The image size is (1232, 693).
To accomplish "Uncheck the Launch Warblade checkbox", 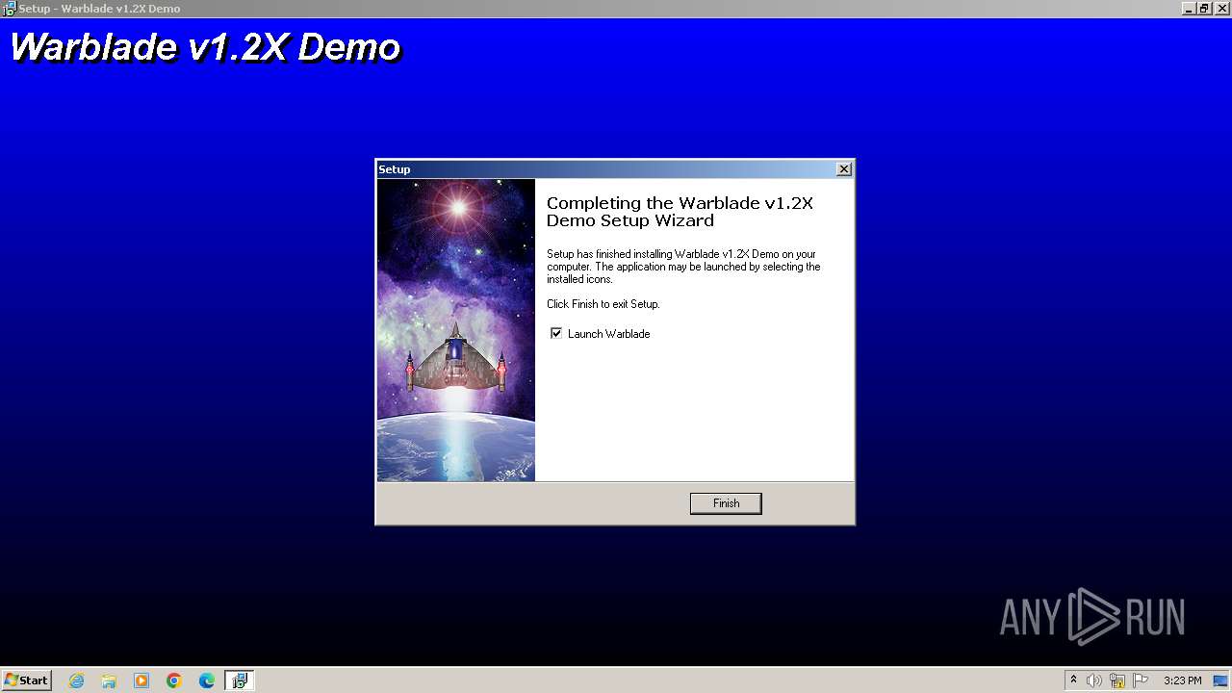I will point(555,333).
